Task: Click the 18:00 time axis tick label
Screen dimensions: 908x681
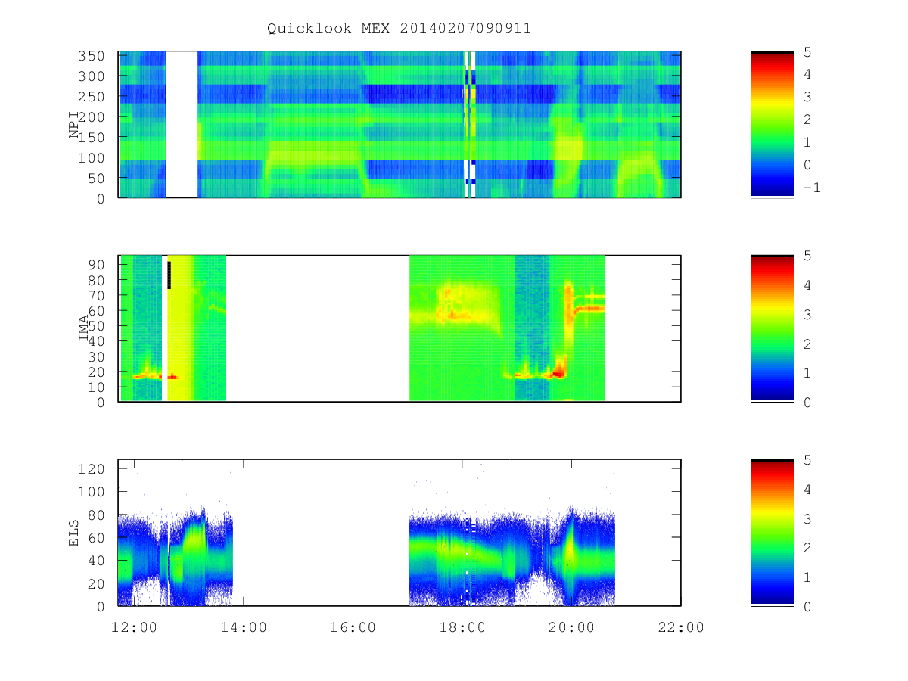Action: point(462,627)
